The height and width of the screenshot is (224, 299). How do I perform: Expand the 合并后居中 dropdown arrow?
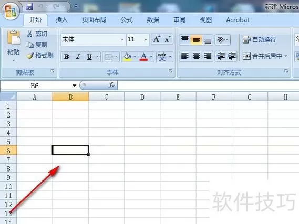coord(286,56)
